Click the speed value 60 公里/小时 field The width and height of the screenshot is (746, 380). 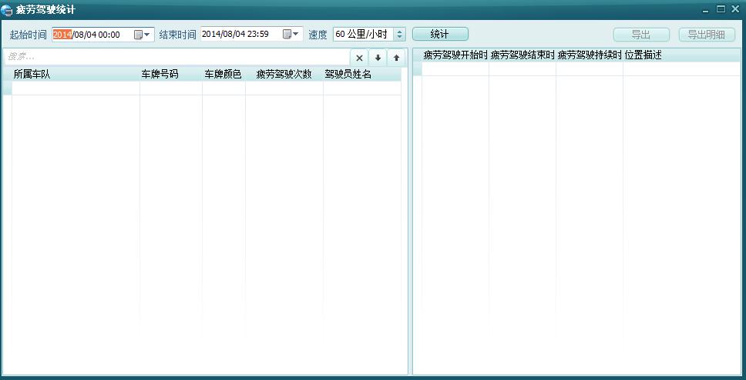pyautogui.click(x=362, y=35)
